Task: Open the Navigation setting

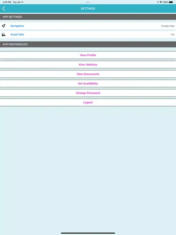Action: [88, 26]
